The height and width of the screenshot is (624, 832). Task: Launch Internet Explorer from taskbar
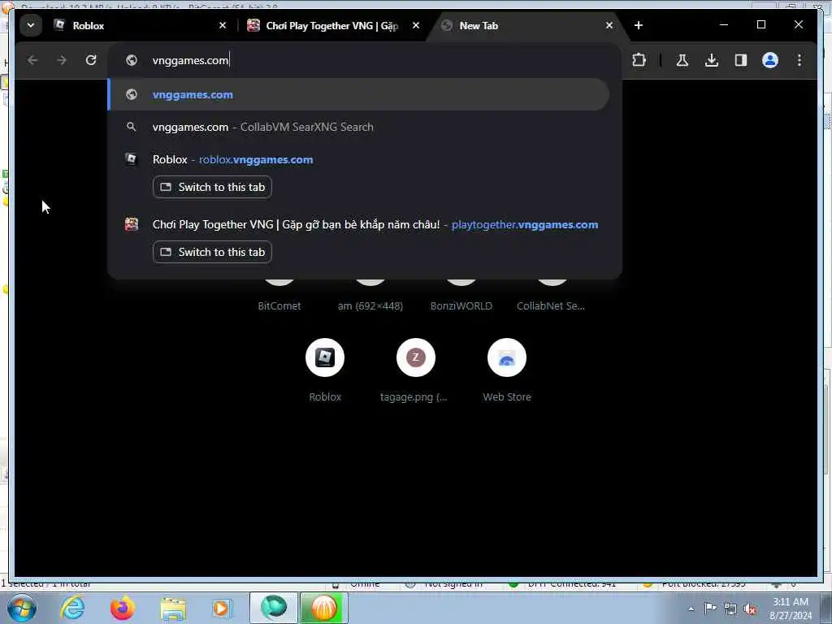[x=72, y=608]
